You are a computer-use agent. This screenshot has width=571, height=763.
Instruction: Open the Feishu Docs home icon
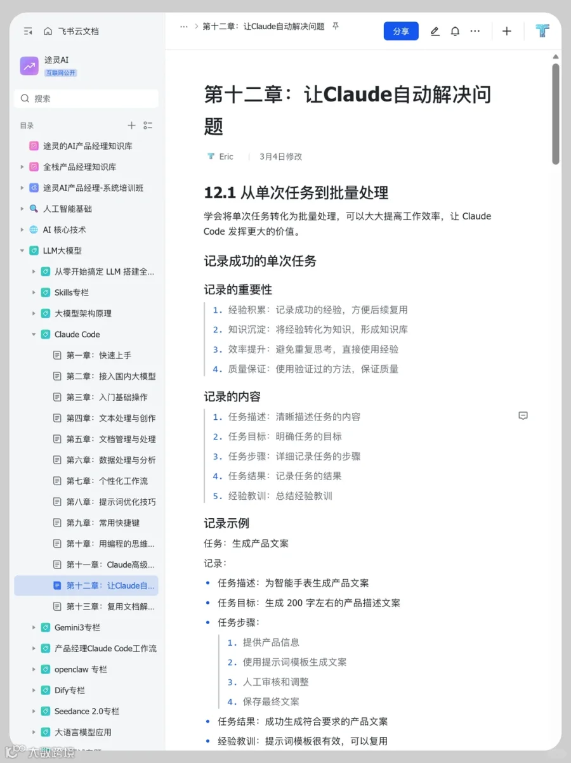pos(48,31)
